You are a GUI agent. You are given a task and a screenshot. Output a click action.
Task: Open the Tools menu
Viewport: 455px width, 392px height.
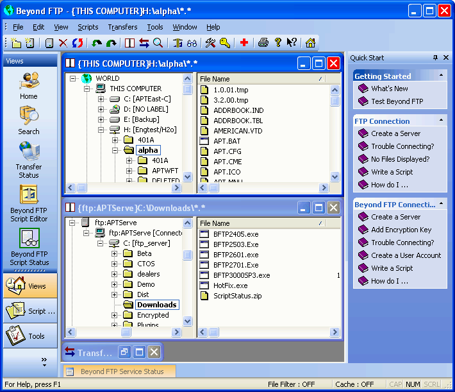pyautogui.click(x=155, y=27)
